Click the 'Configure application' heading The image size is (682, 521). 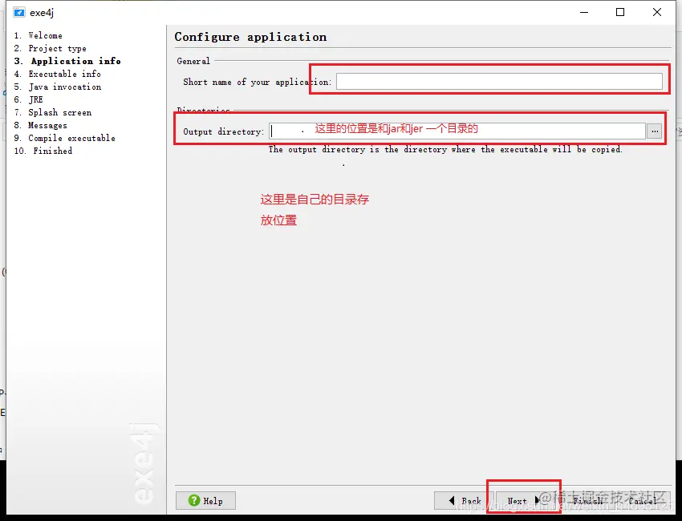point(250,37)
